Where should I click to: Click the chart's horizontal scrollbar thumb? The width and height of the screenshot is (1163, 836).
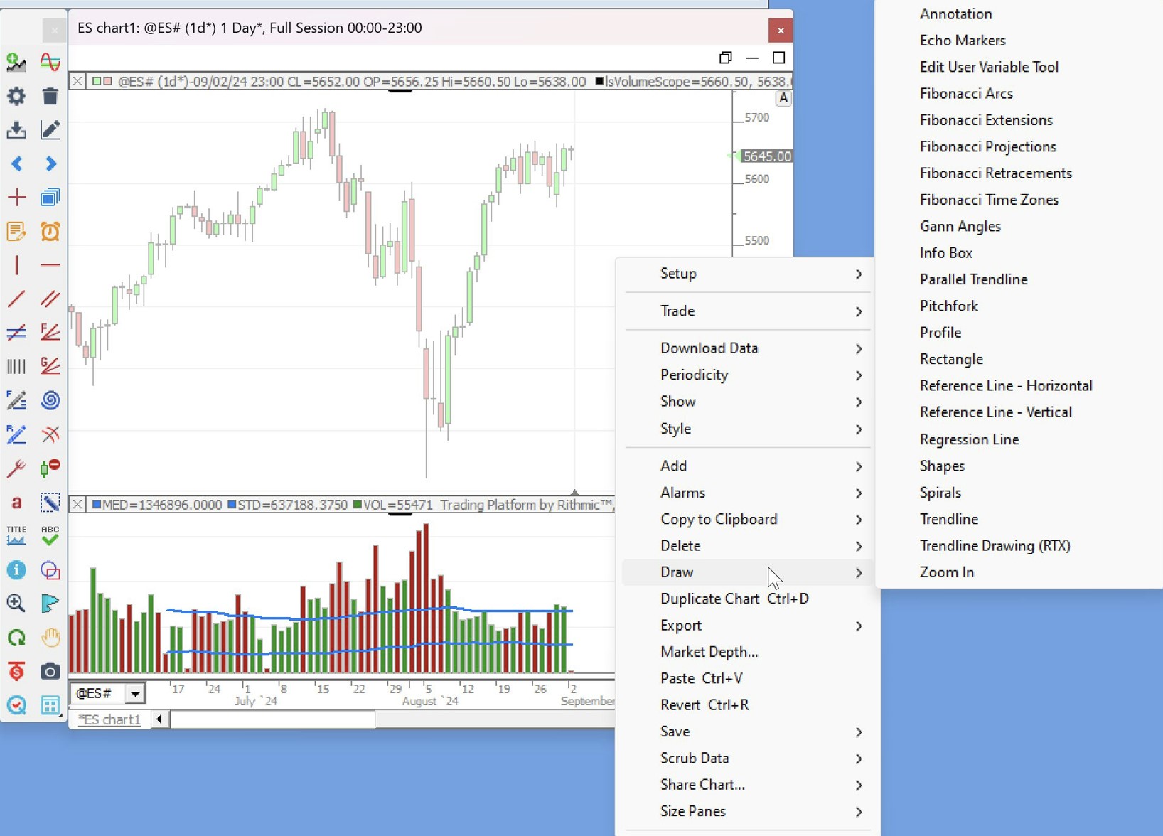[x=273, y=719]
